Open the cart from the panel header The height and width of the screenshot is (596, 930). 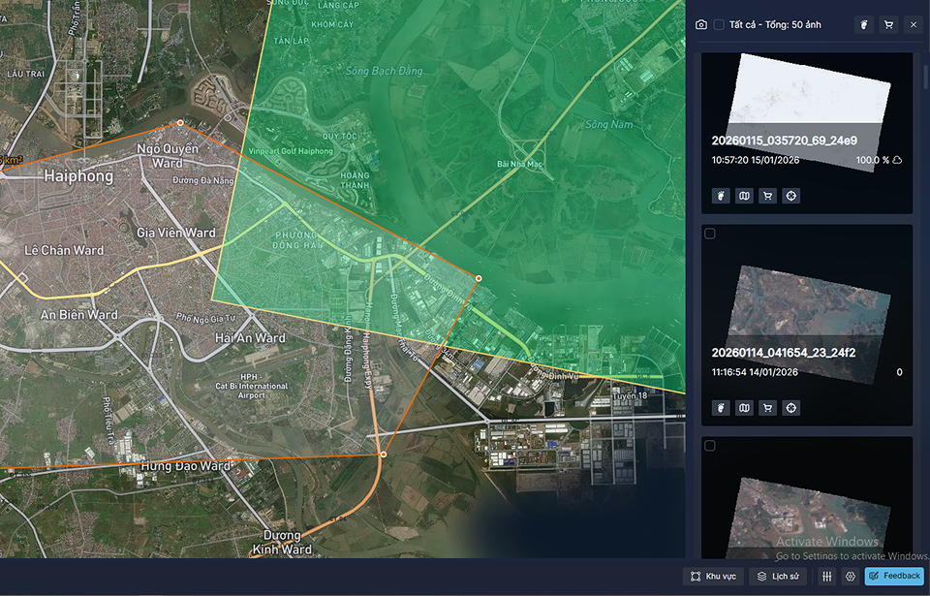888,25
